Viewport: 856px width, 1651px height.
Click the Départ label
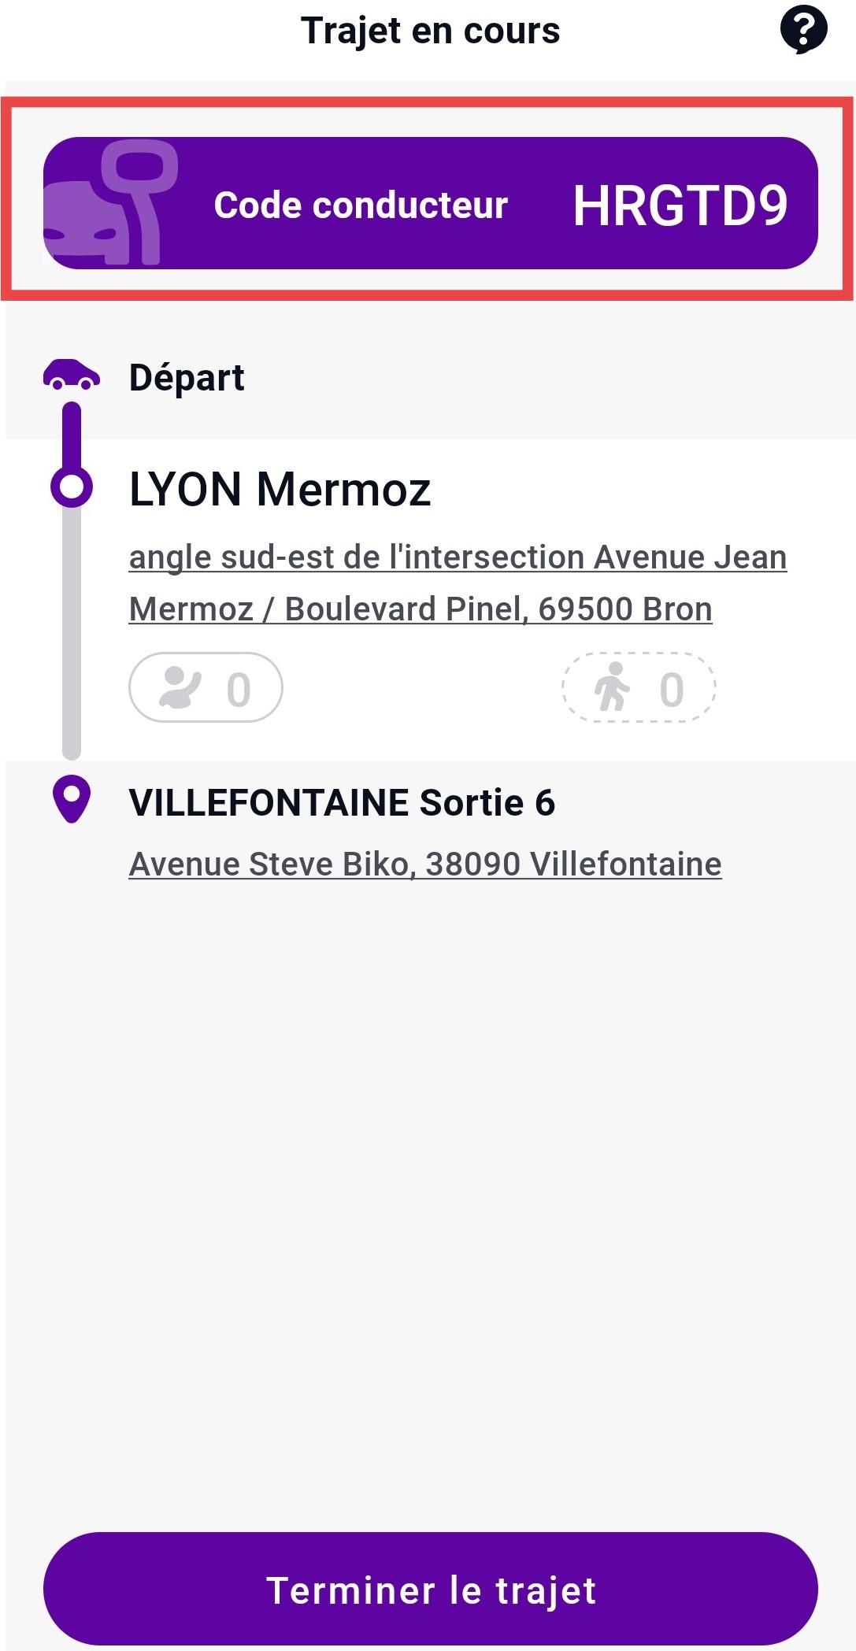click(x=187, y=377)
